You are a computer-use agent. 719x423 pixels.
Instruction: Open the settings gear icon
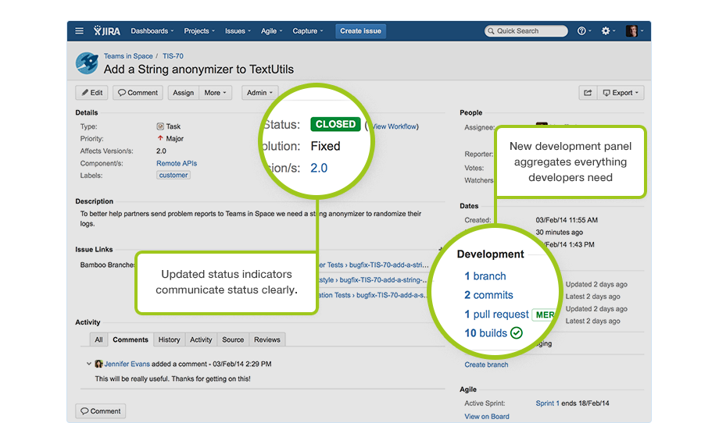pos(606,31)
